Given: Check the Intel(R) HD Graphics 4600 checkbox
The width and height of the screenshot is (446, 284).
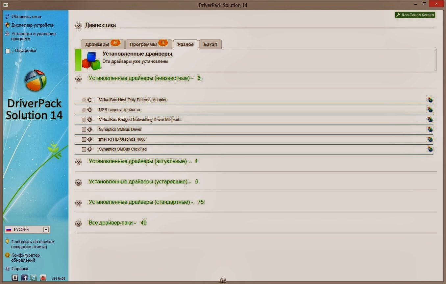Looking at the screenshot, I should (84, 139).
